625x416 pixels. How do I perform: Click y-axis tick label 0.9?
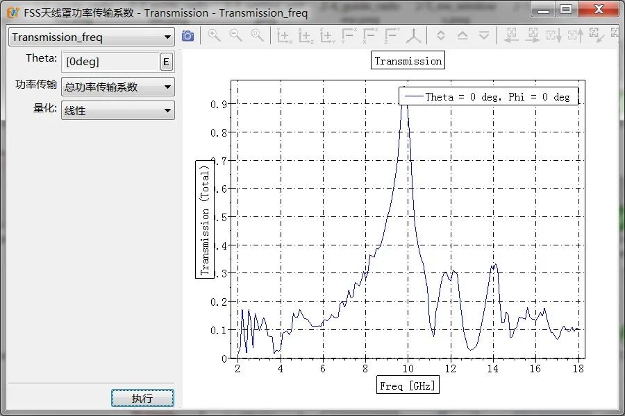pos(219,104)
